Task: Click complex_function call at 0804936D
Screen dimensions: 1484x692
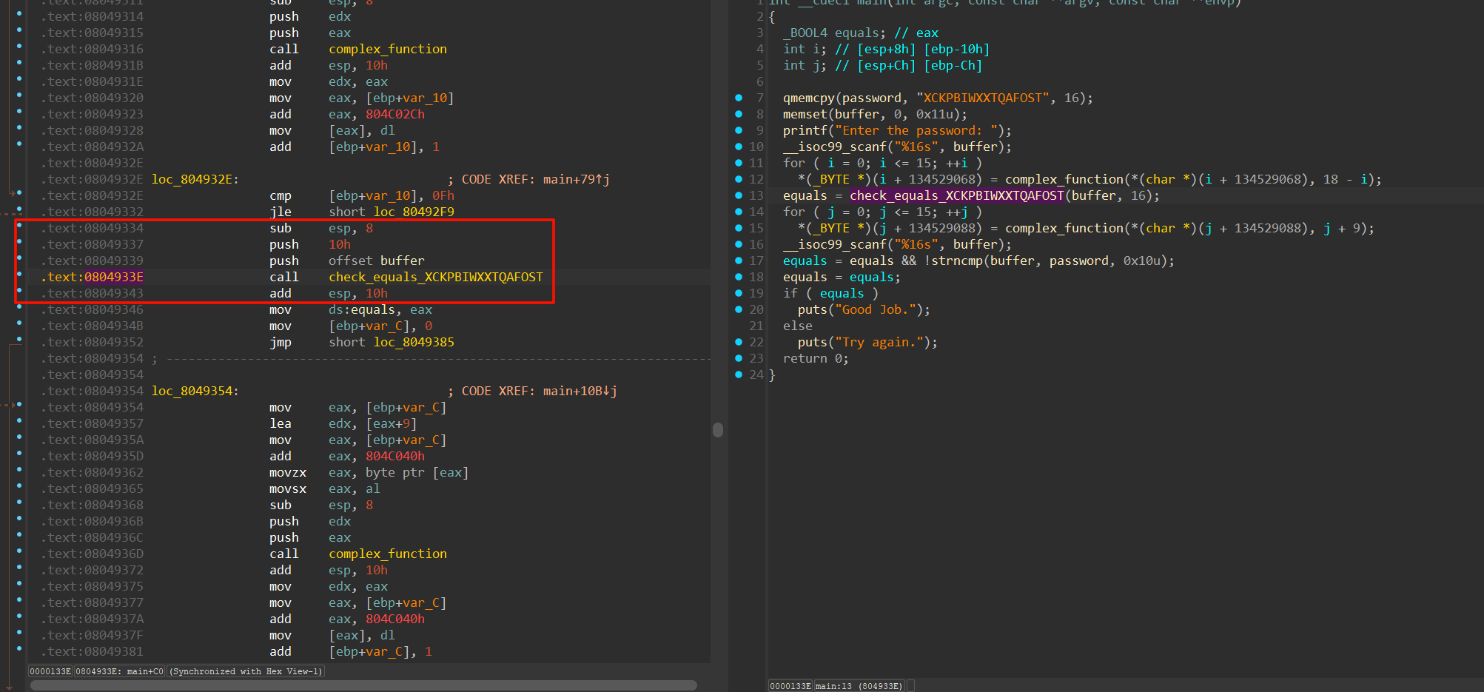Action: click(x=388, y=554)
